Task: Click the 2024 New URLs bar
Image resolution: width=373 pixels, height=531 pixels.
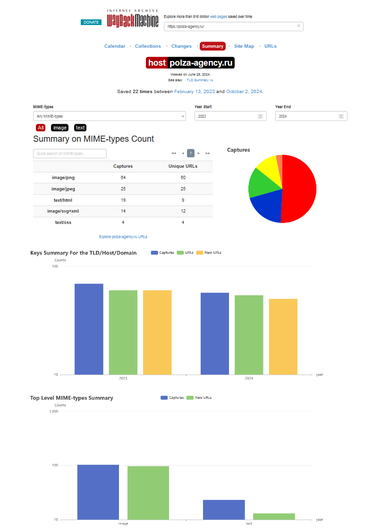Action: [283, 337]
